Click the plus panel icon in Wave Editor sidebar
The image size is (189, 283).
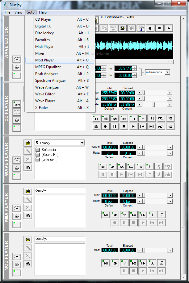[x=17, y=59]
